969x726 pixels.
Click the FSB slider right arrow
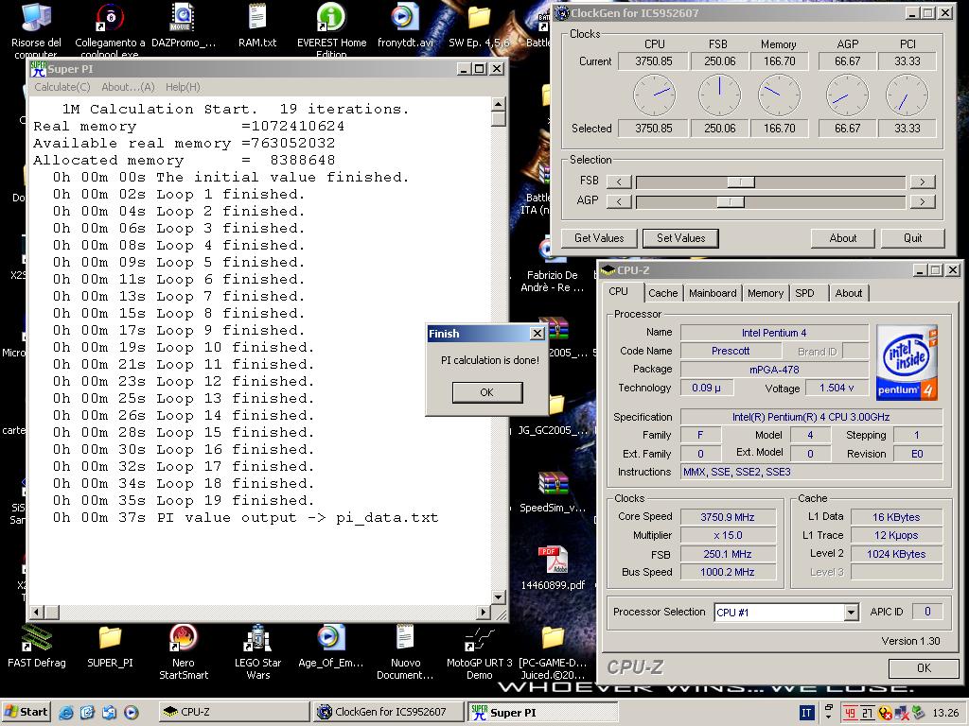pos(922,181)
